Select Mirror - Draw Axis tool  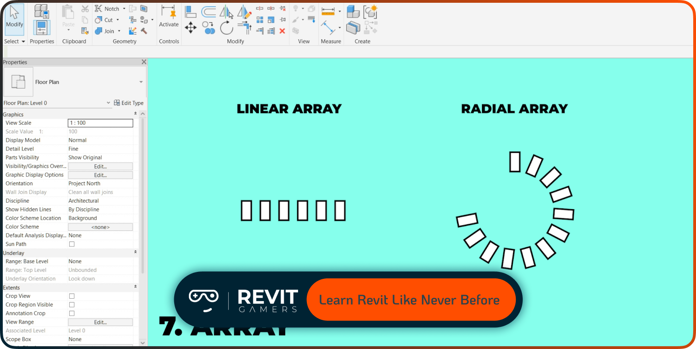click(x=244, y=12)
